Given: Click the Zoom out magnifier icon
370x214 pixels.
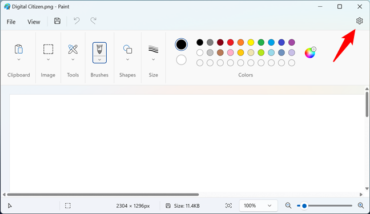Looking at the screenshot, I should click(x=288, y=205).
